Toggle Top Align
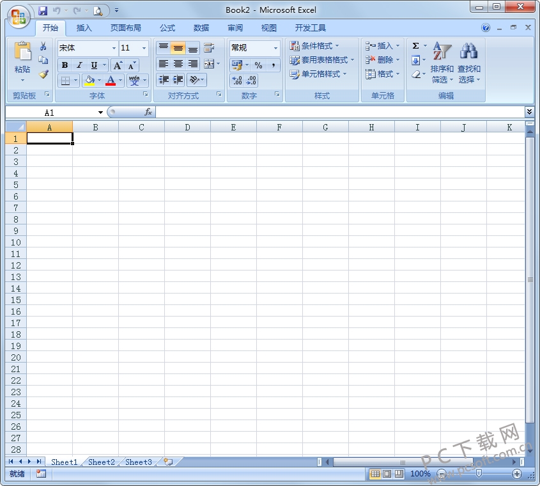 (x=163, y=48)
